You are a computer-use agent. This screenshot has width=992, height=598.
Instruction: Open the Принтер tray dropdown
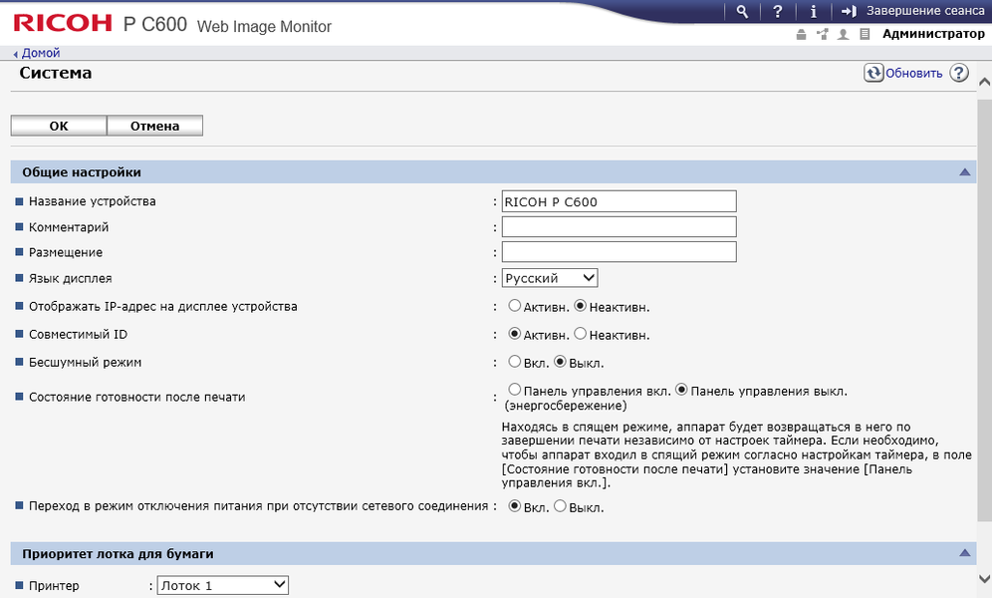223,585
